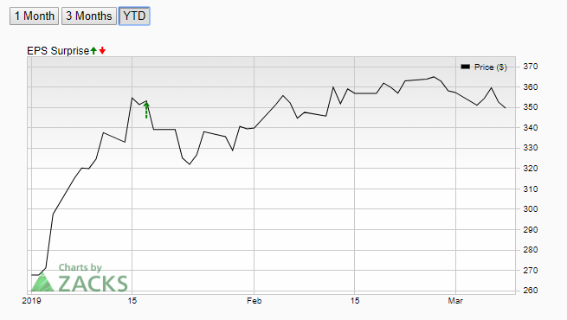Click the black Price legend swatch
Viewport: 567px width, 320px height.
pos(466,67)
